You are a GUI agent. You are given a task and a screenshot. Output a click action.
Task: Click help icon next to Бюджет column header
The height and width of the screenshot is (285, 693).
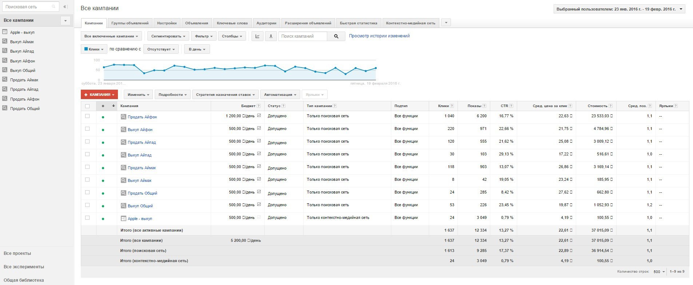(258, 106)
